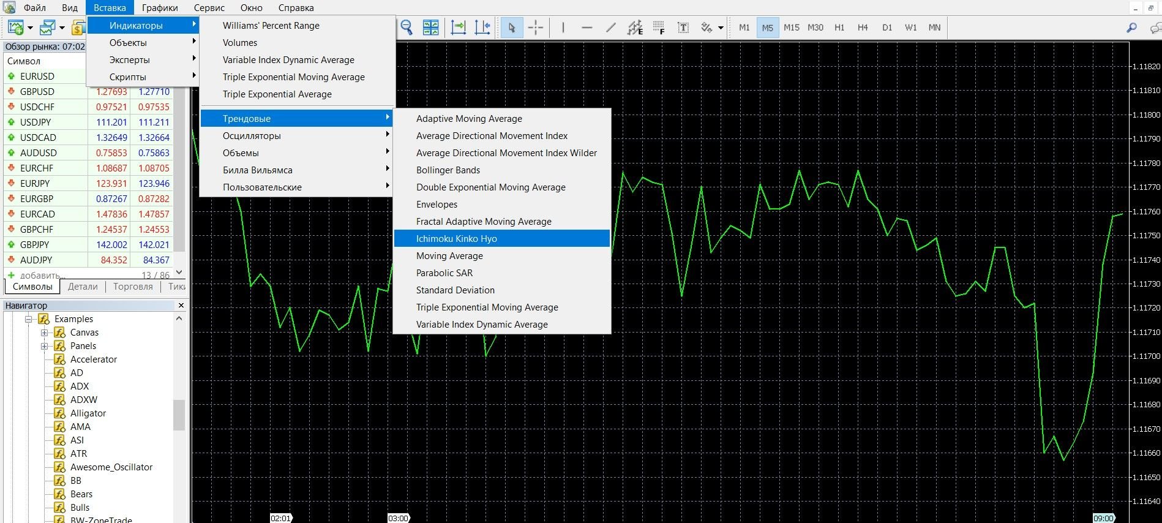The width and height of the screenshot is (1162, 523).
Task: Switch to Торговля tab in Market Watch
Action: (x=133, y=287)
